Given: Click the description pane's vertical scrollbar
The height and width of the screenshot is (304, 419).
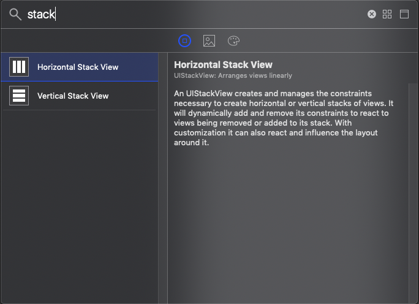Looking at the screenshot, I should tap(413, 184).
